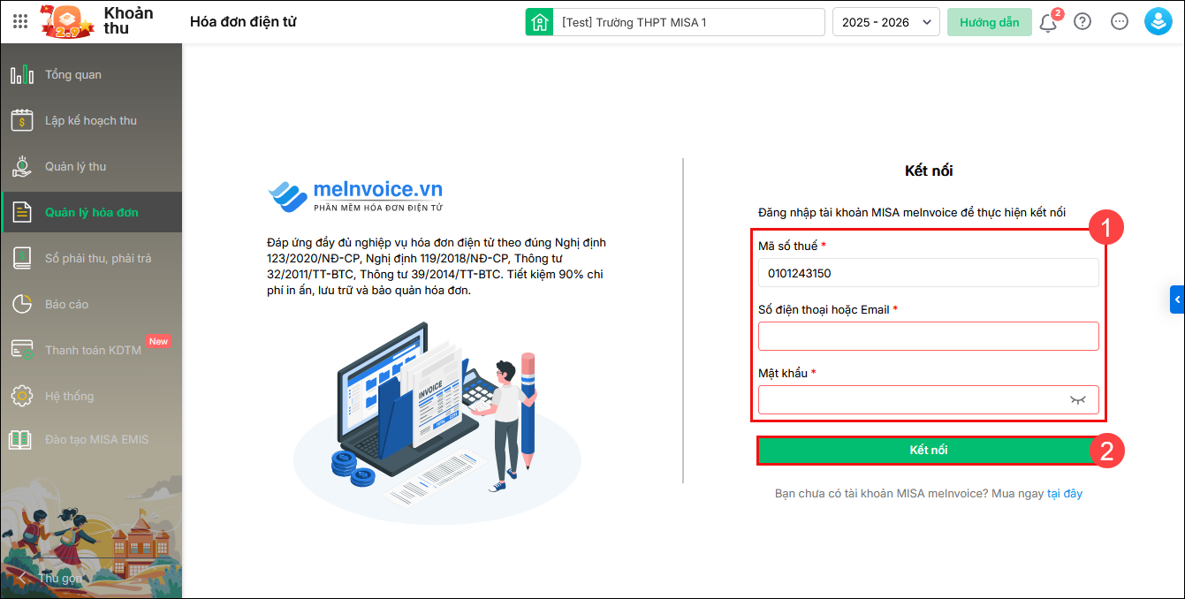Click the New badge on Thanh toán KDTM

[158, 341]
